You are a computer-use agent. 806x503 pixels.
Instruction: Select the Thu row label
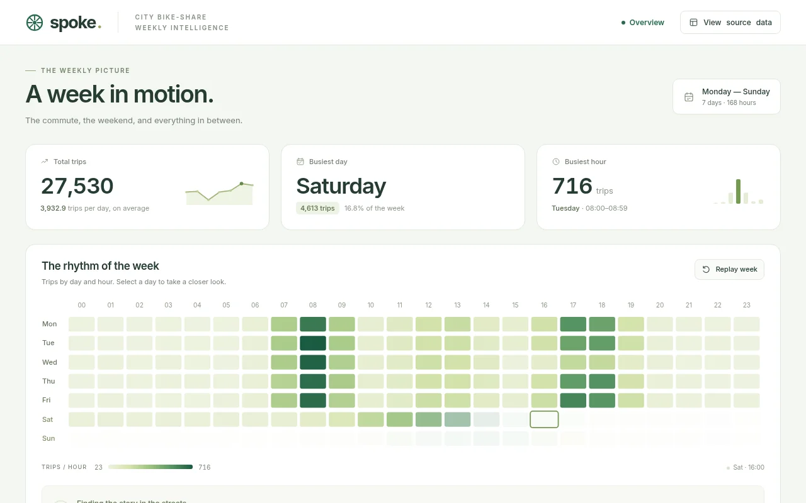[48, 381]
